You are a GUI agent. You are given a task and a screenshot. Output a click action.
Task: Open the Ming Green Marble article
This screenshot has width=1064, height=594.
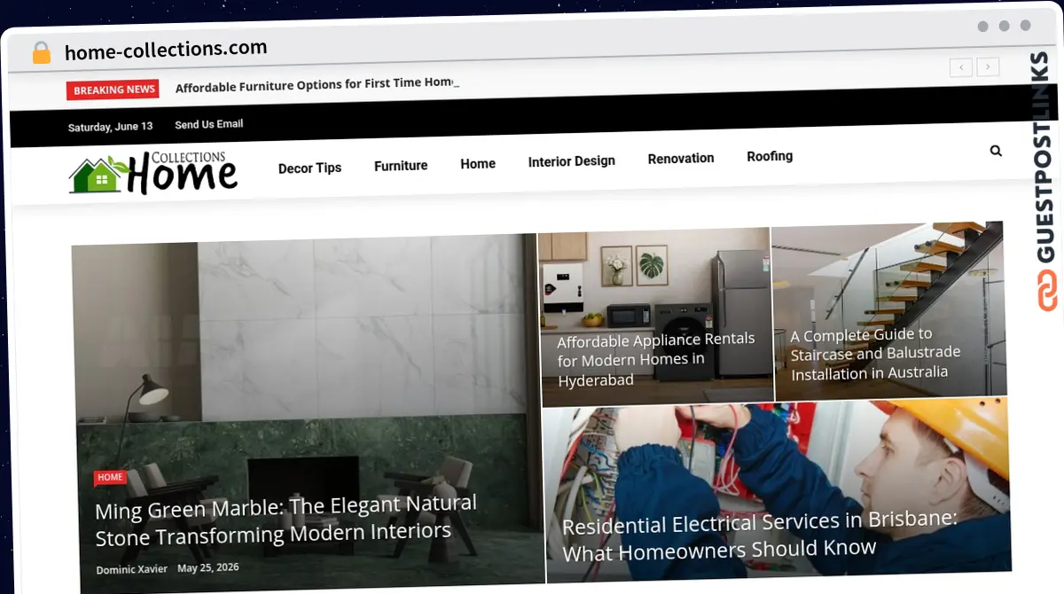click(286, 520)
